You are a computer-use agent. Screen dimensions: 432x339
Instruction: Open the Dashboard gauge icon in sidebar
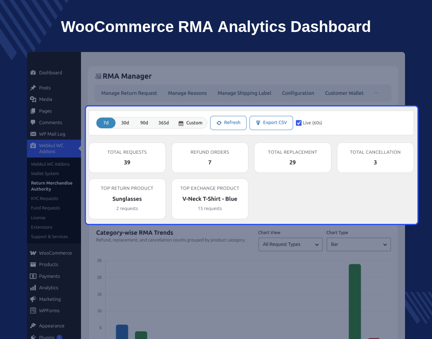33,73
